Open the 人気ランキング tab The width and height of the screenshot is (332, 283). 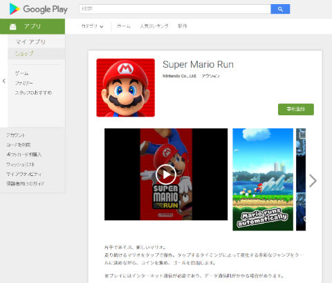(154, 26)
